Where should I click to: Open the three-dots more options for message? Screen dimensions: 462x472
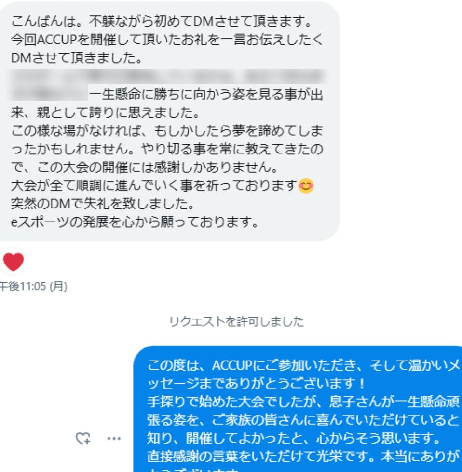click(114, 439)
